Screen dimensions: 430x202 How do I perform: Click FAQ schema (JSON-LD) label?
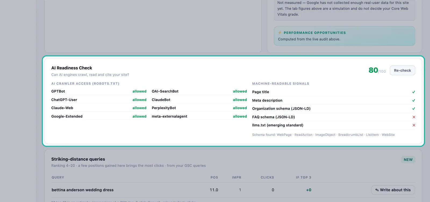point(274,117)
